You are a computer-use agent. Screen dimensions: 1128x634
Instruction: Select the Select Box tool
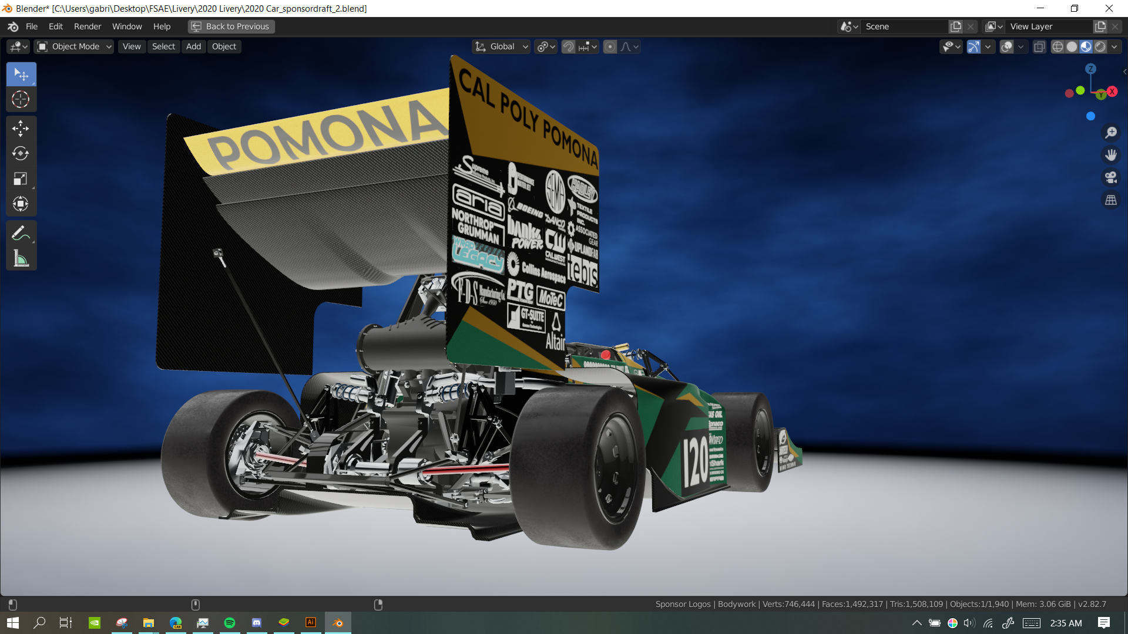pos(21,74)
